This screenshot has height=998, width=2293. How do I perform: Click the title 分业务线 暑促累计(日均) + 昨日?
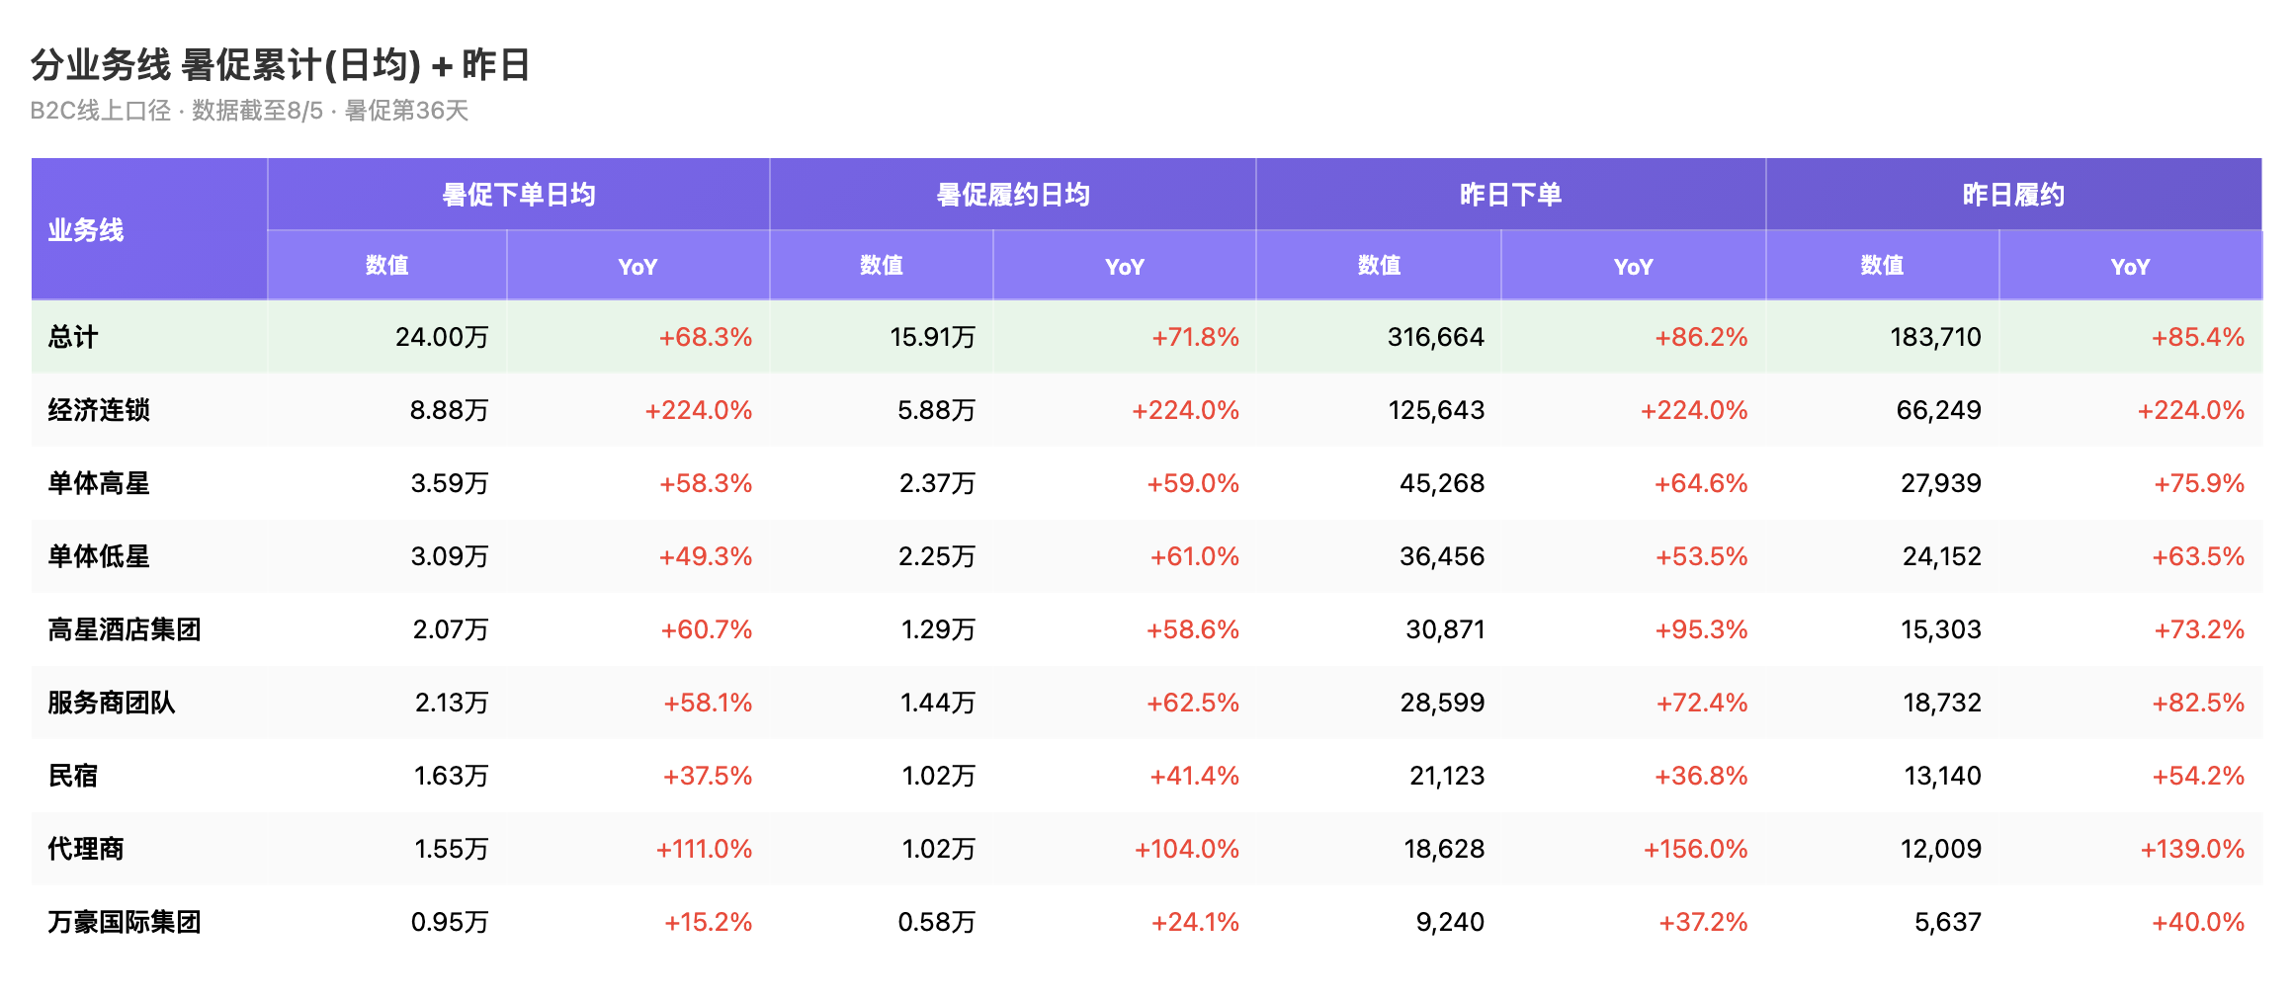[x=281, y=65]
